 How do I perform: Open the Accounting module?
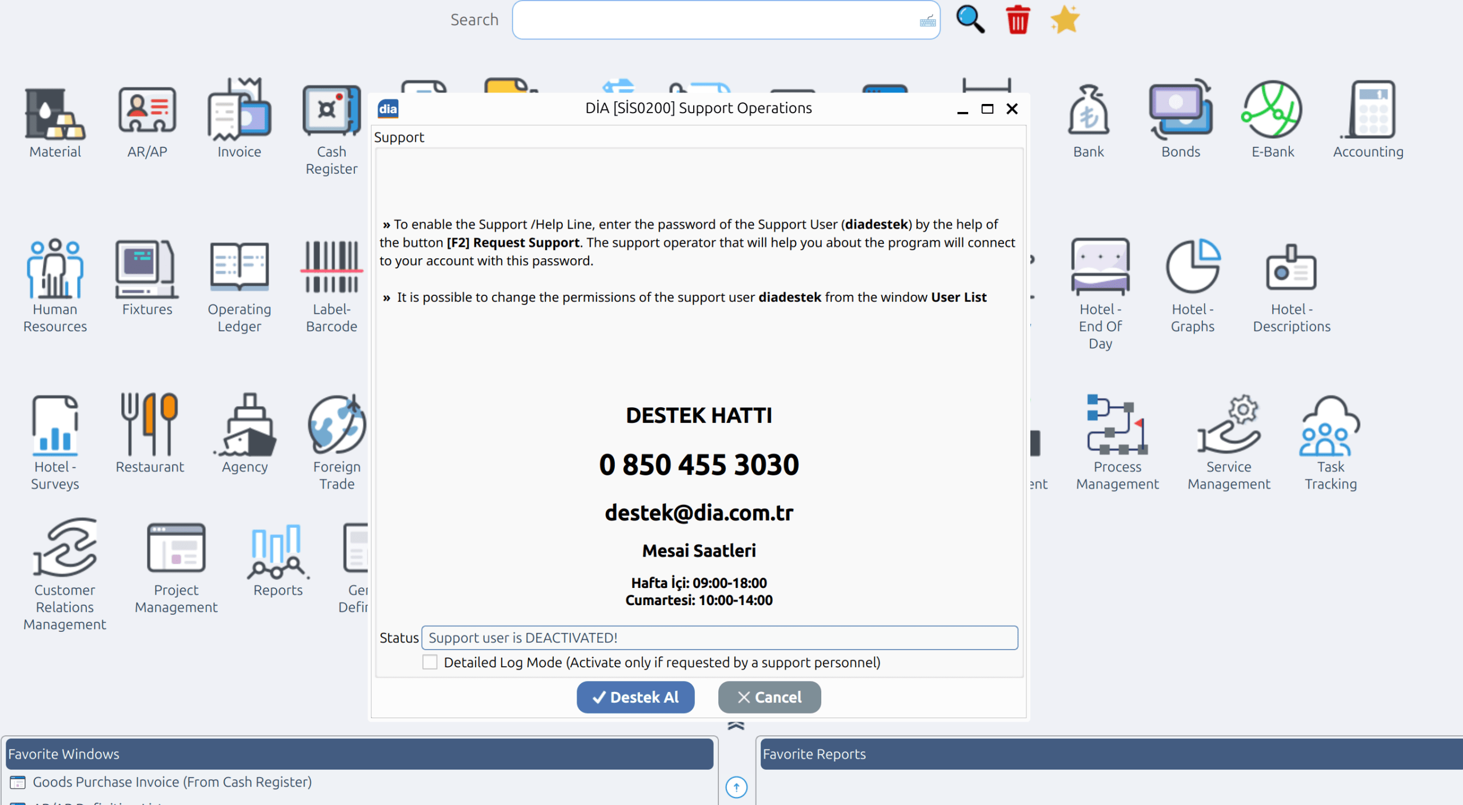pyautogui.click(x=1368, y=119)
